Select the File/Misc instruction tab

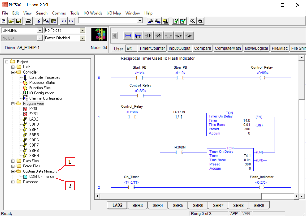[280, 48]
